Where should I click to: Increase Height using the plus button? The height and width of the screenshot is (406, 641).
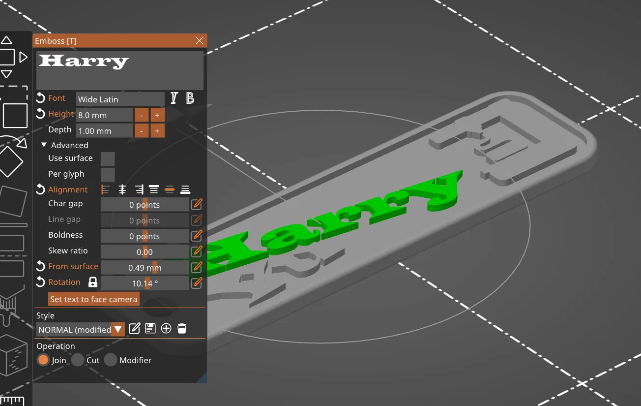(157, 115)
